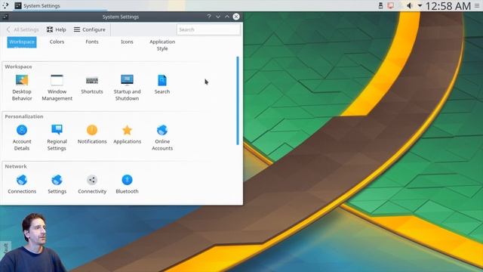Click the vertical scrollbar of settings list
483x272 pixels.
click(x=238, y=100)
